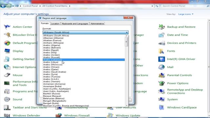
Task: Click Control Panel in the breadcrumb
Action: 30,6
